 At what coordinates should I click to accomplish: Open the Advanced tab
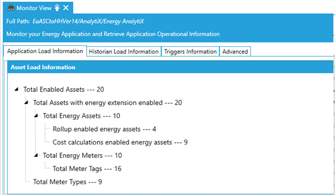pyautogui.click(x=235, y=52)
